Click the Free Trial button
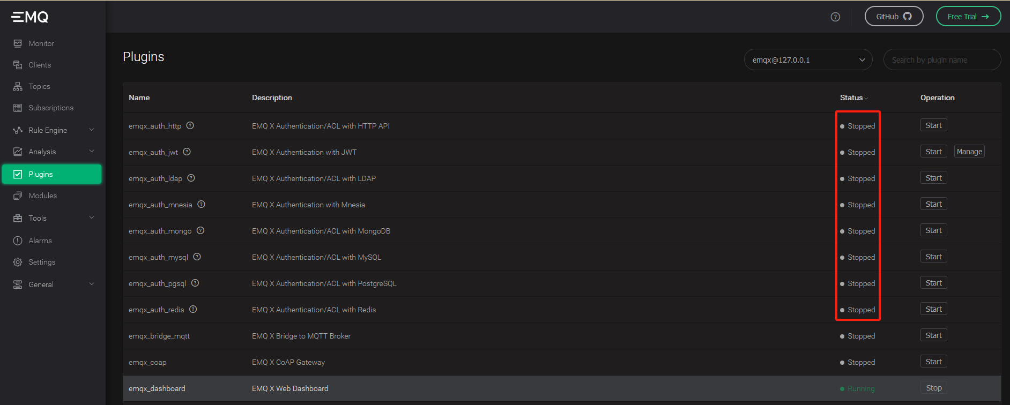The width and height of the screenshot is (1010, 405). pos(968,16)
